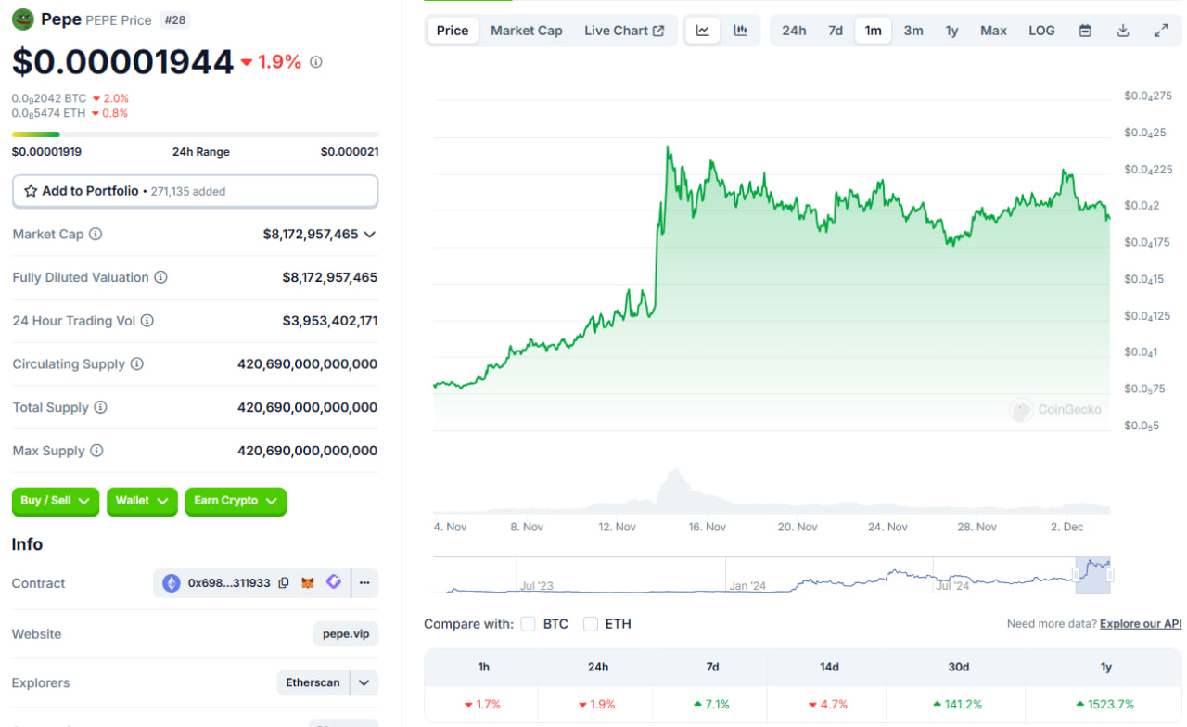The image size is (1187, 727).
Task: Open the Wallet dropdown
Action: tap(142, 501)
